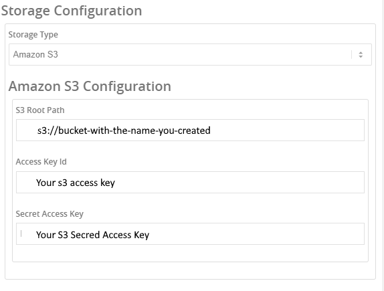Open the Storage Type dropdown
384x291 pixels.
pyautogui.click(x=190, y=54)
